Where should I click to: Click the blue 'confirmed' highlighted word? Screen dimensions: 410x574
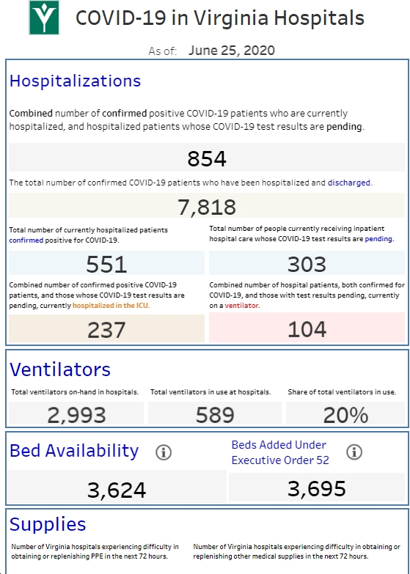[x=26, y=240]
